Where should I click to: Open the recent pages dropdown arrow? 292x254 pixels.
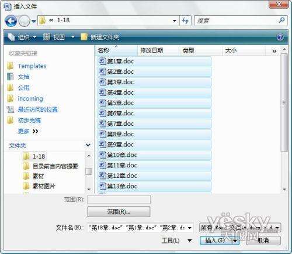[x=34, y=20]
